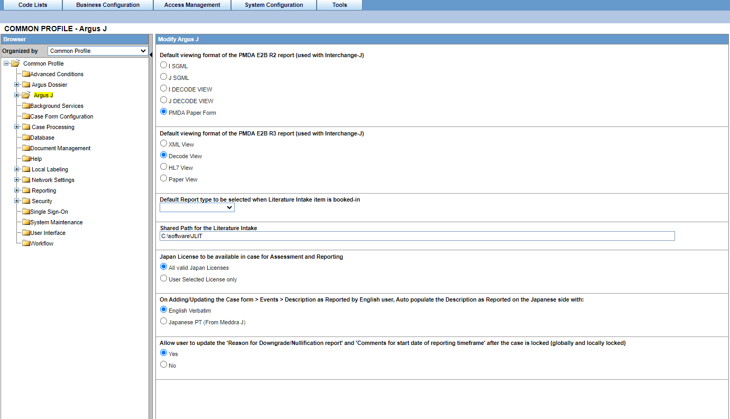This screenshot has width=730, height=419.
Task: Click the Shared Path for Literature Intake field
Action: (x=417, y=236)
